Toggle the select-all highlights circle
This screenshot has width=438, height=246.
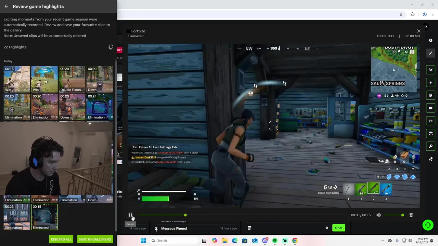pyautogui.click(x=111, y=47)
